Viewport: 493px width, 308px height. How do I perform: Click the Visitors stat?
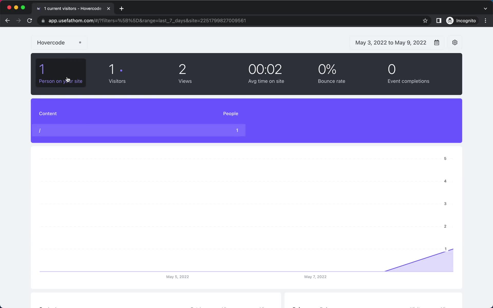(x=117, y=74)
